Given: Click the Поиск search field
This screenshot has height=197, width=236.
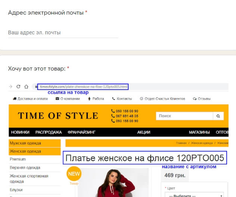Looking at the screenshot, I should (x=184, y=116).
